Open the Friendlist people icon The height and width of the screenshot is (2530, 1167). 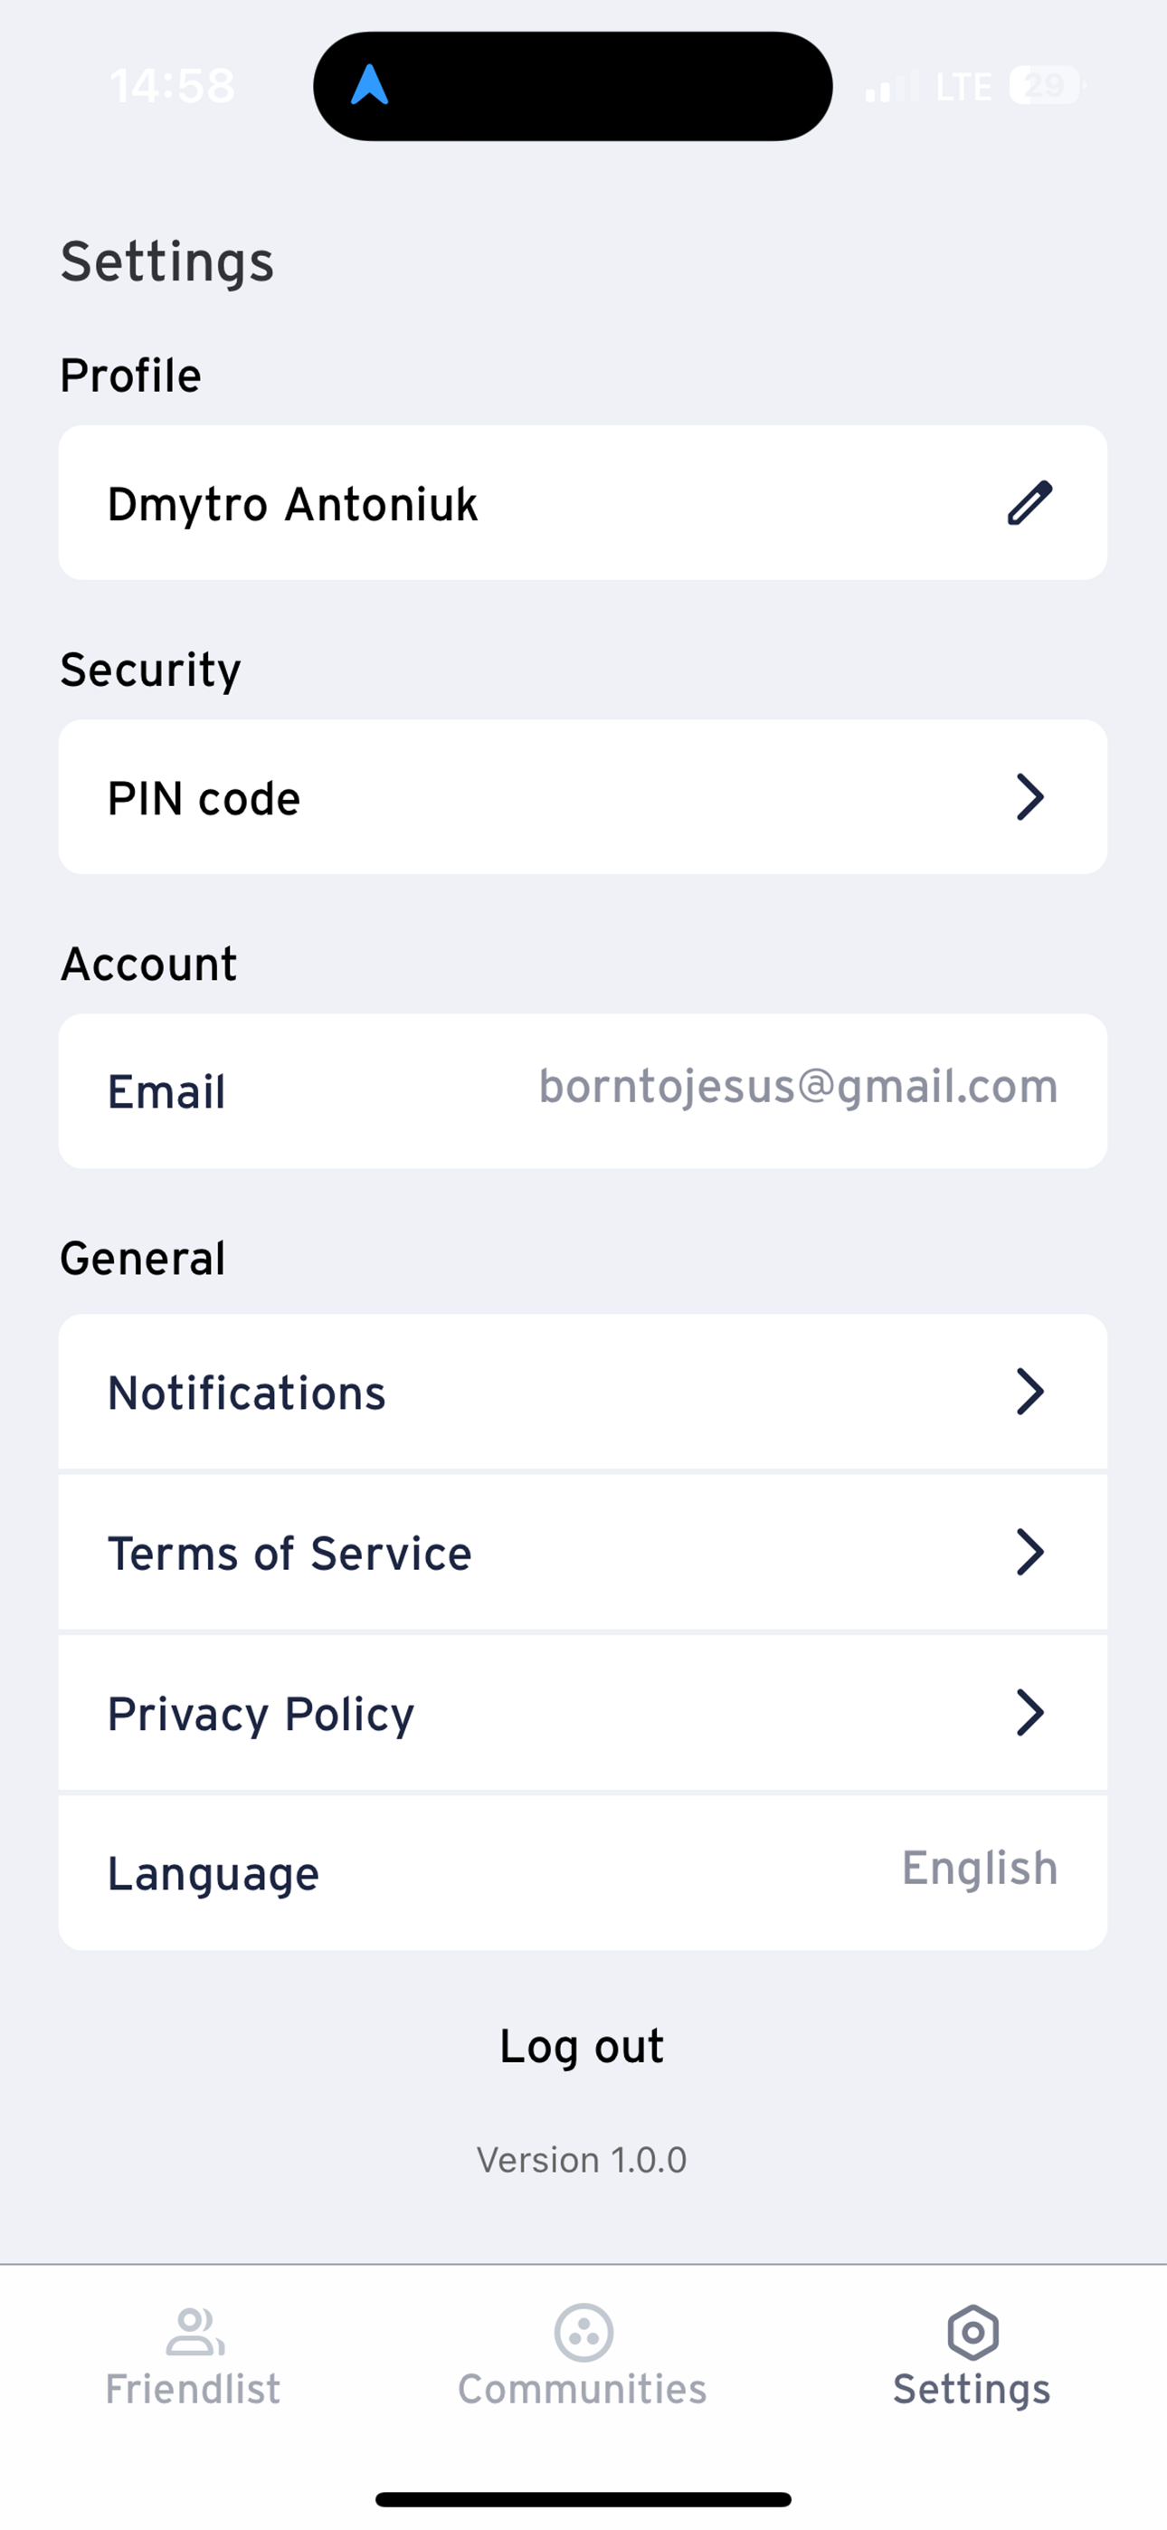click(194, 2332)
